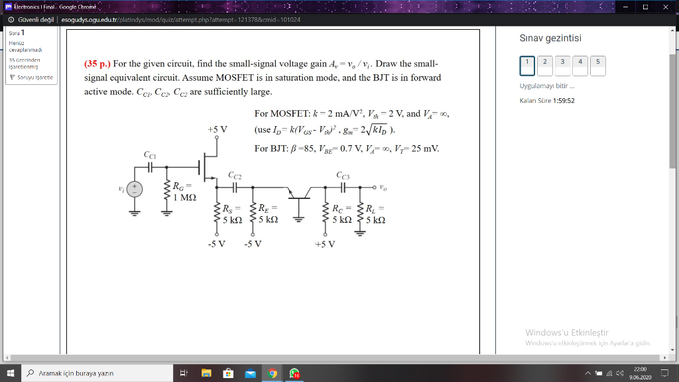This screenshot has width=679, height=382.
Task: Open File Explorer from taskbar
Action: [206, 373]
